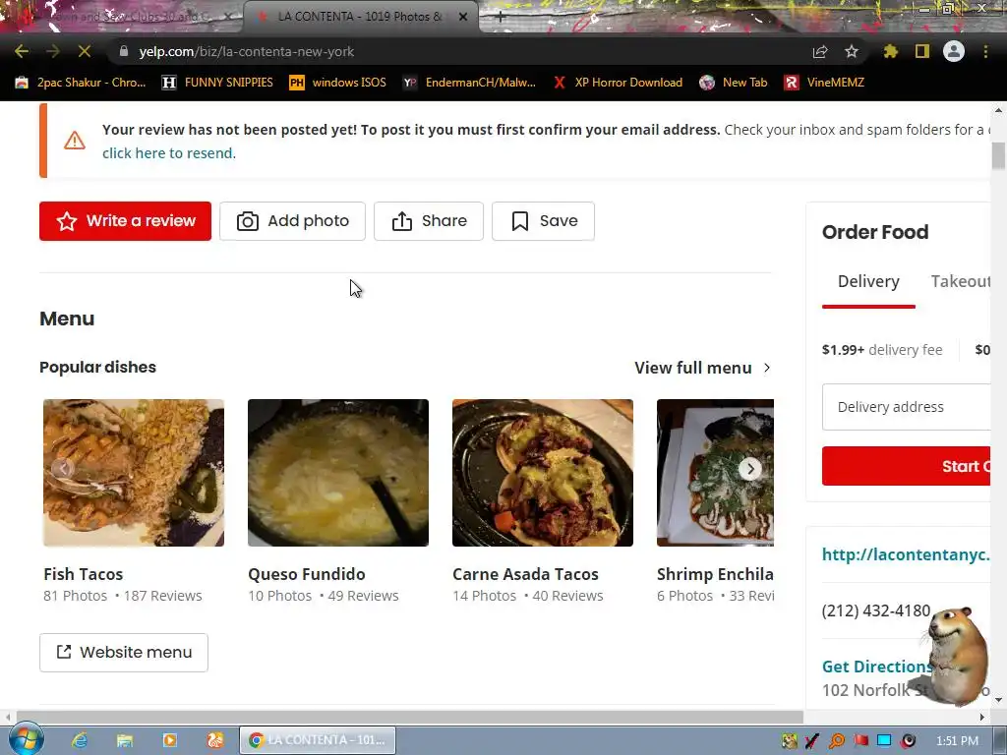Click the horizontal scrollbar right arrow
Viewport: 1007px width, 755px height.
[982, 717]
